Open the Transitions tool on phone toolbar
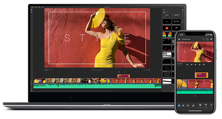Image resolution: width=222 pixels, height=119 pixels. [x=205, y=106]
